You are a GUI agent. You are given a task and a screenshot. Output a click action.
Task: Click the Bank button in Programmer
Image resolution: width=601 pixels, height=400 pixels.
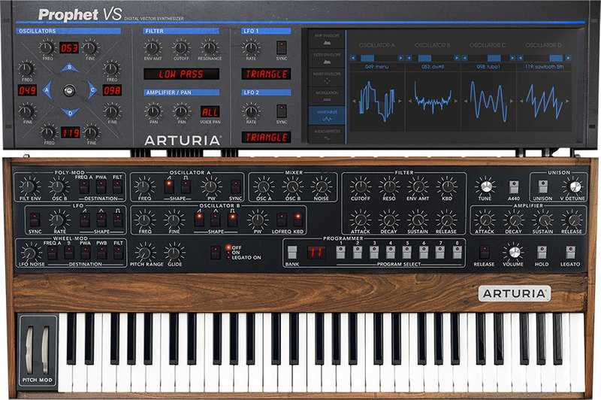click(292, 253)
